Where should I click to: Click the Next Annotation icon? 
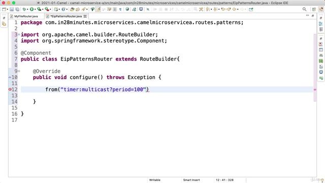pyautogui.click(x=207, y=9)
